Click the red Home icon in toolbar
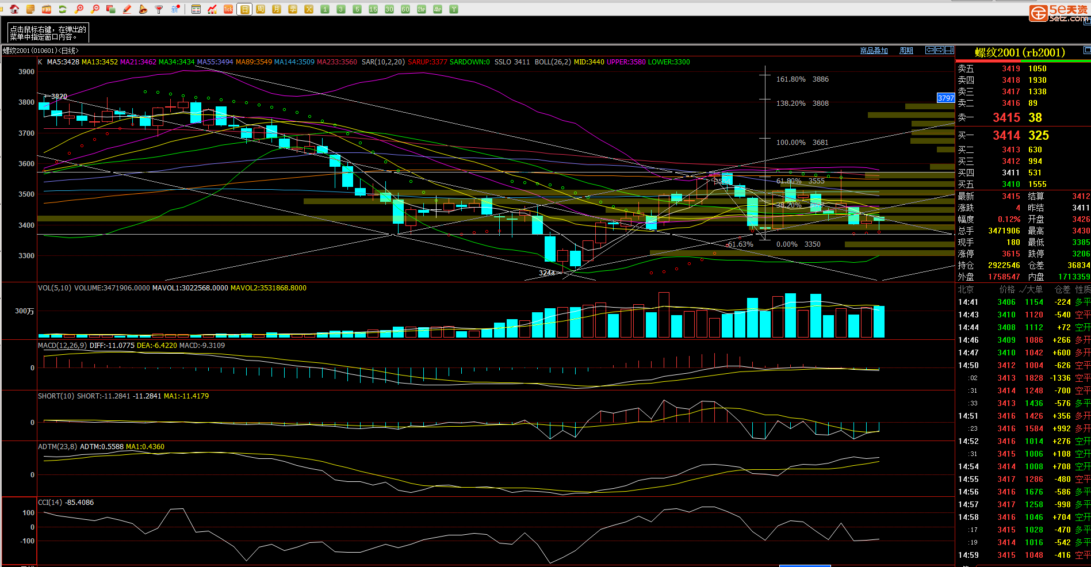1091x567 pixels. (x=14, y=9)
